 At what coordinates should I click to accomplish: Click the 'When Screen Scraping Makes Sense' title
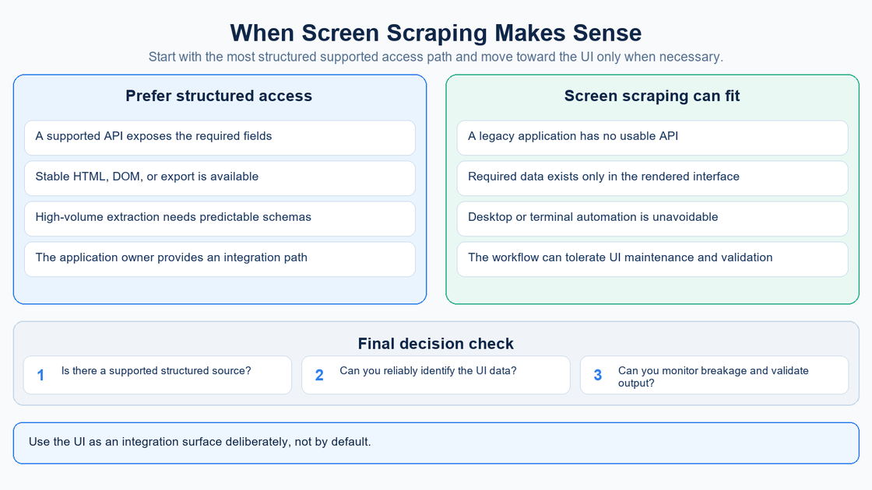[435, 33]
